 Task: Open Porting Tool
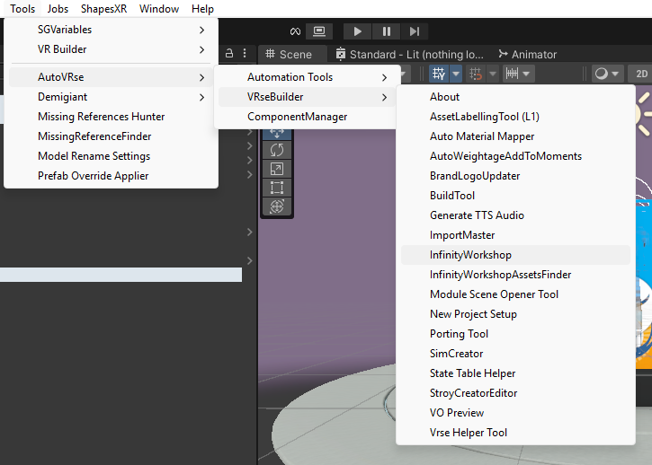coord(515,334)
